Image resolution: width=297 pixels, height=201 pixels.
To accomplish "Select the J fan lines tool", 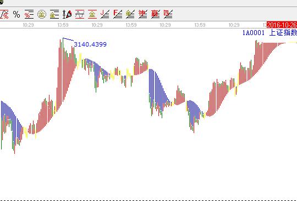I will pos(105,14).
